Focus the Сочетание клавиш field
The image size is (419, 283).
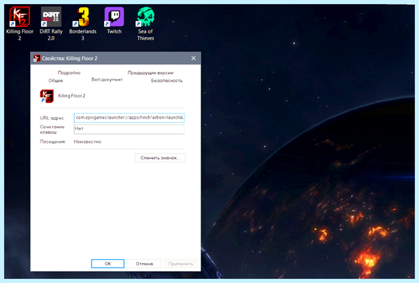(129, 129)
